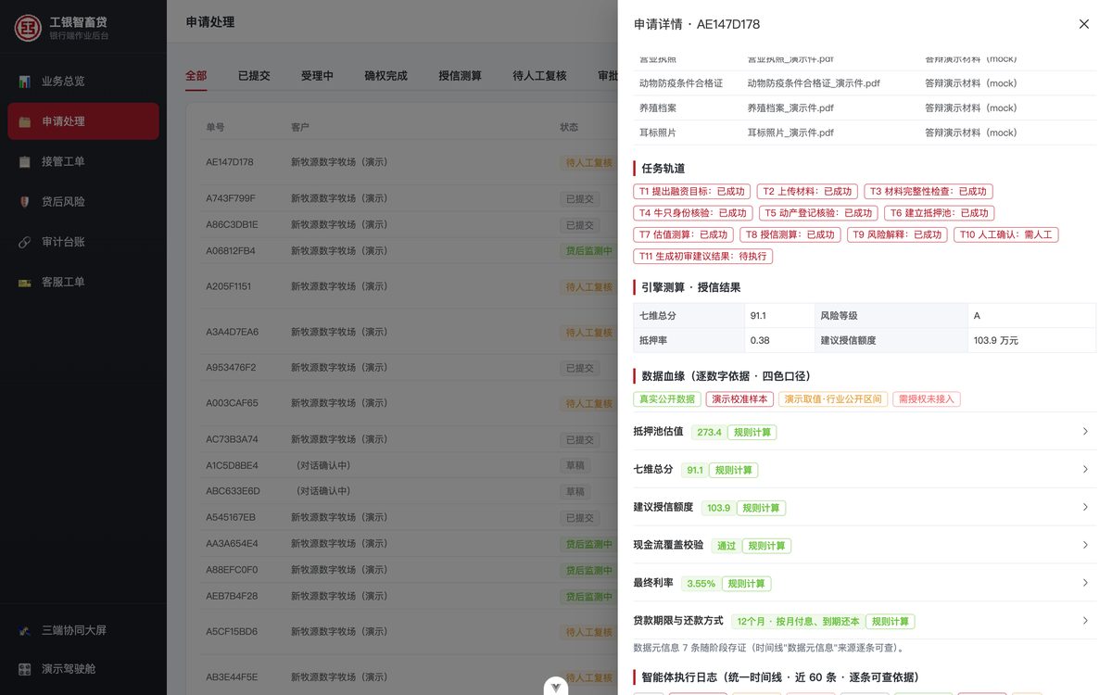
Task: Open the 授信测算 tab
Action: pos(460,76)
